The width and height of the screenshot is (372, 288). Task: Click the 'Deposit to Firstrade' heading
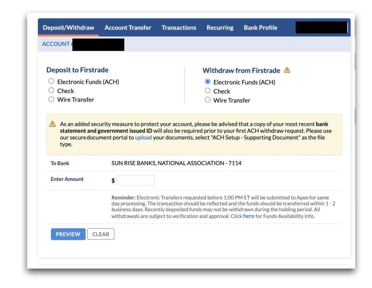tap(77, 70)
